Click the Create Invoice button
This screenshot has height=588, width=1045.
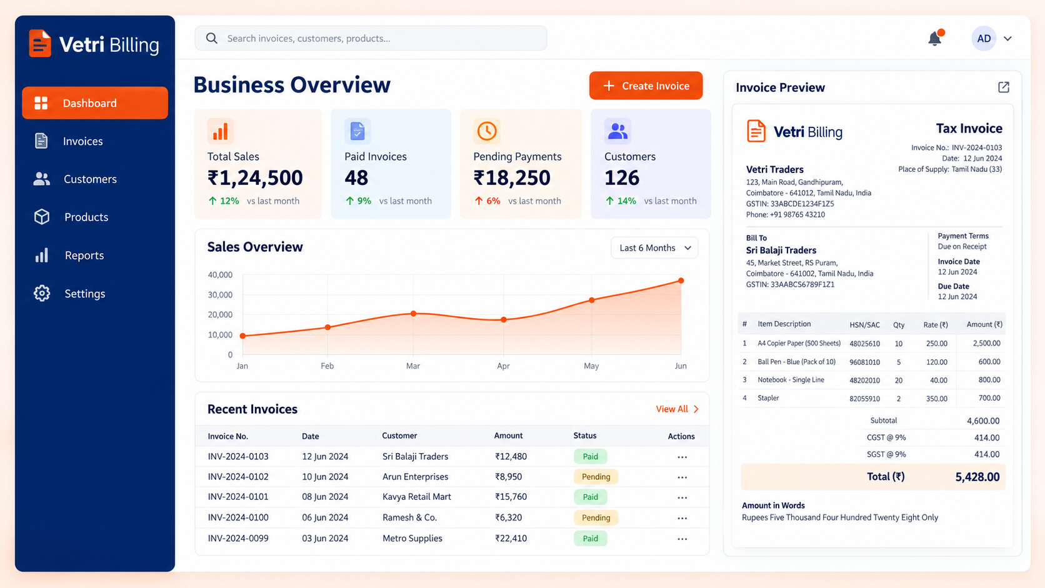click(646, 86)
